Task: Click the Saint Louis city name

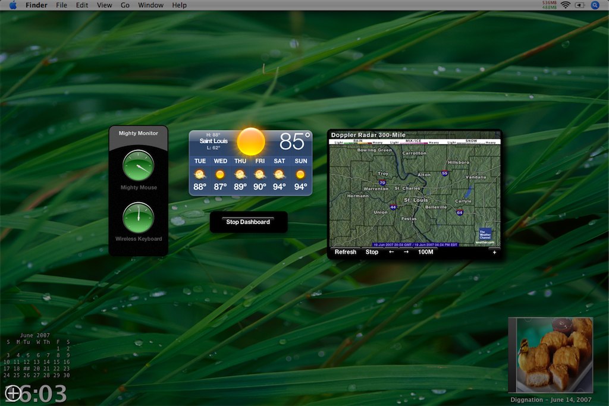Action: pyautogui.click(x=214, y=141)
